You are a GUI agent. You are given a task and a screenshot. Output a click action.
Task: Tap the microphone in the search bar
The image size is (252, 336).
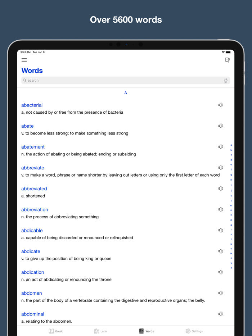[226, 80]
